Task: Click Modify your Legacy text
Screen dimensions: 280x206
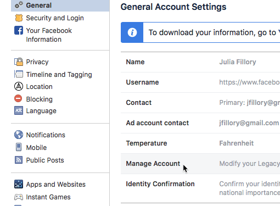Action: 250,164
